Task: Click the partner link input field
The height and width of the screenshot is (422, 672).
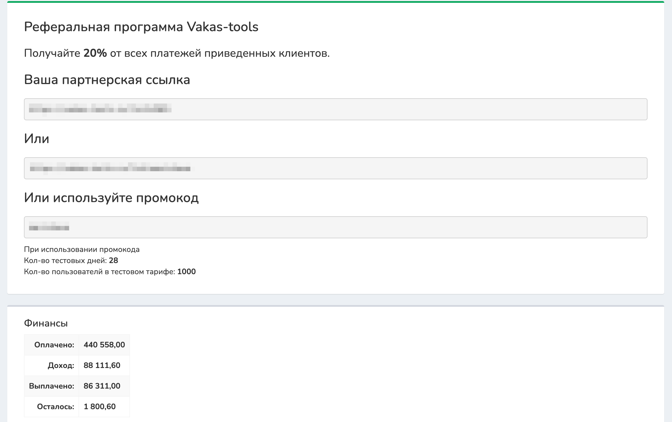Action: [335, 109]
